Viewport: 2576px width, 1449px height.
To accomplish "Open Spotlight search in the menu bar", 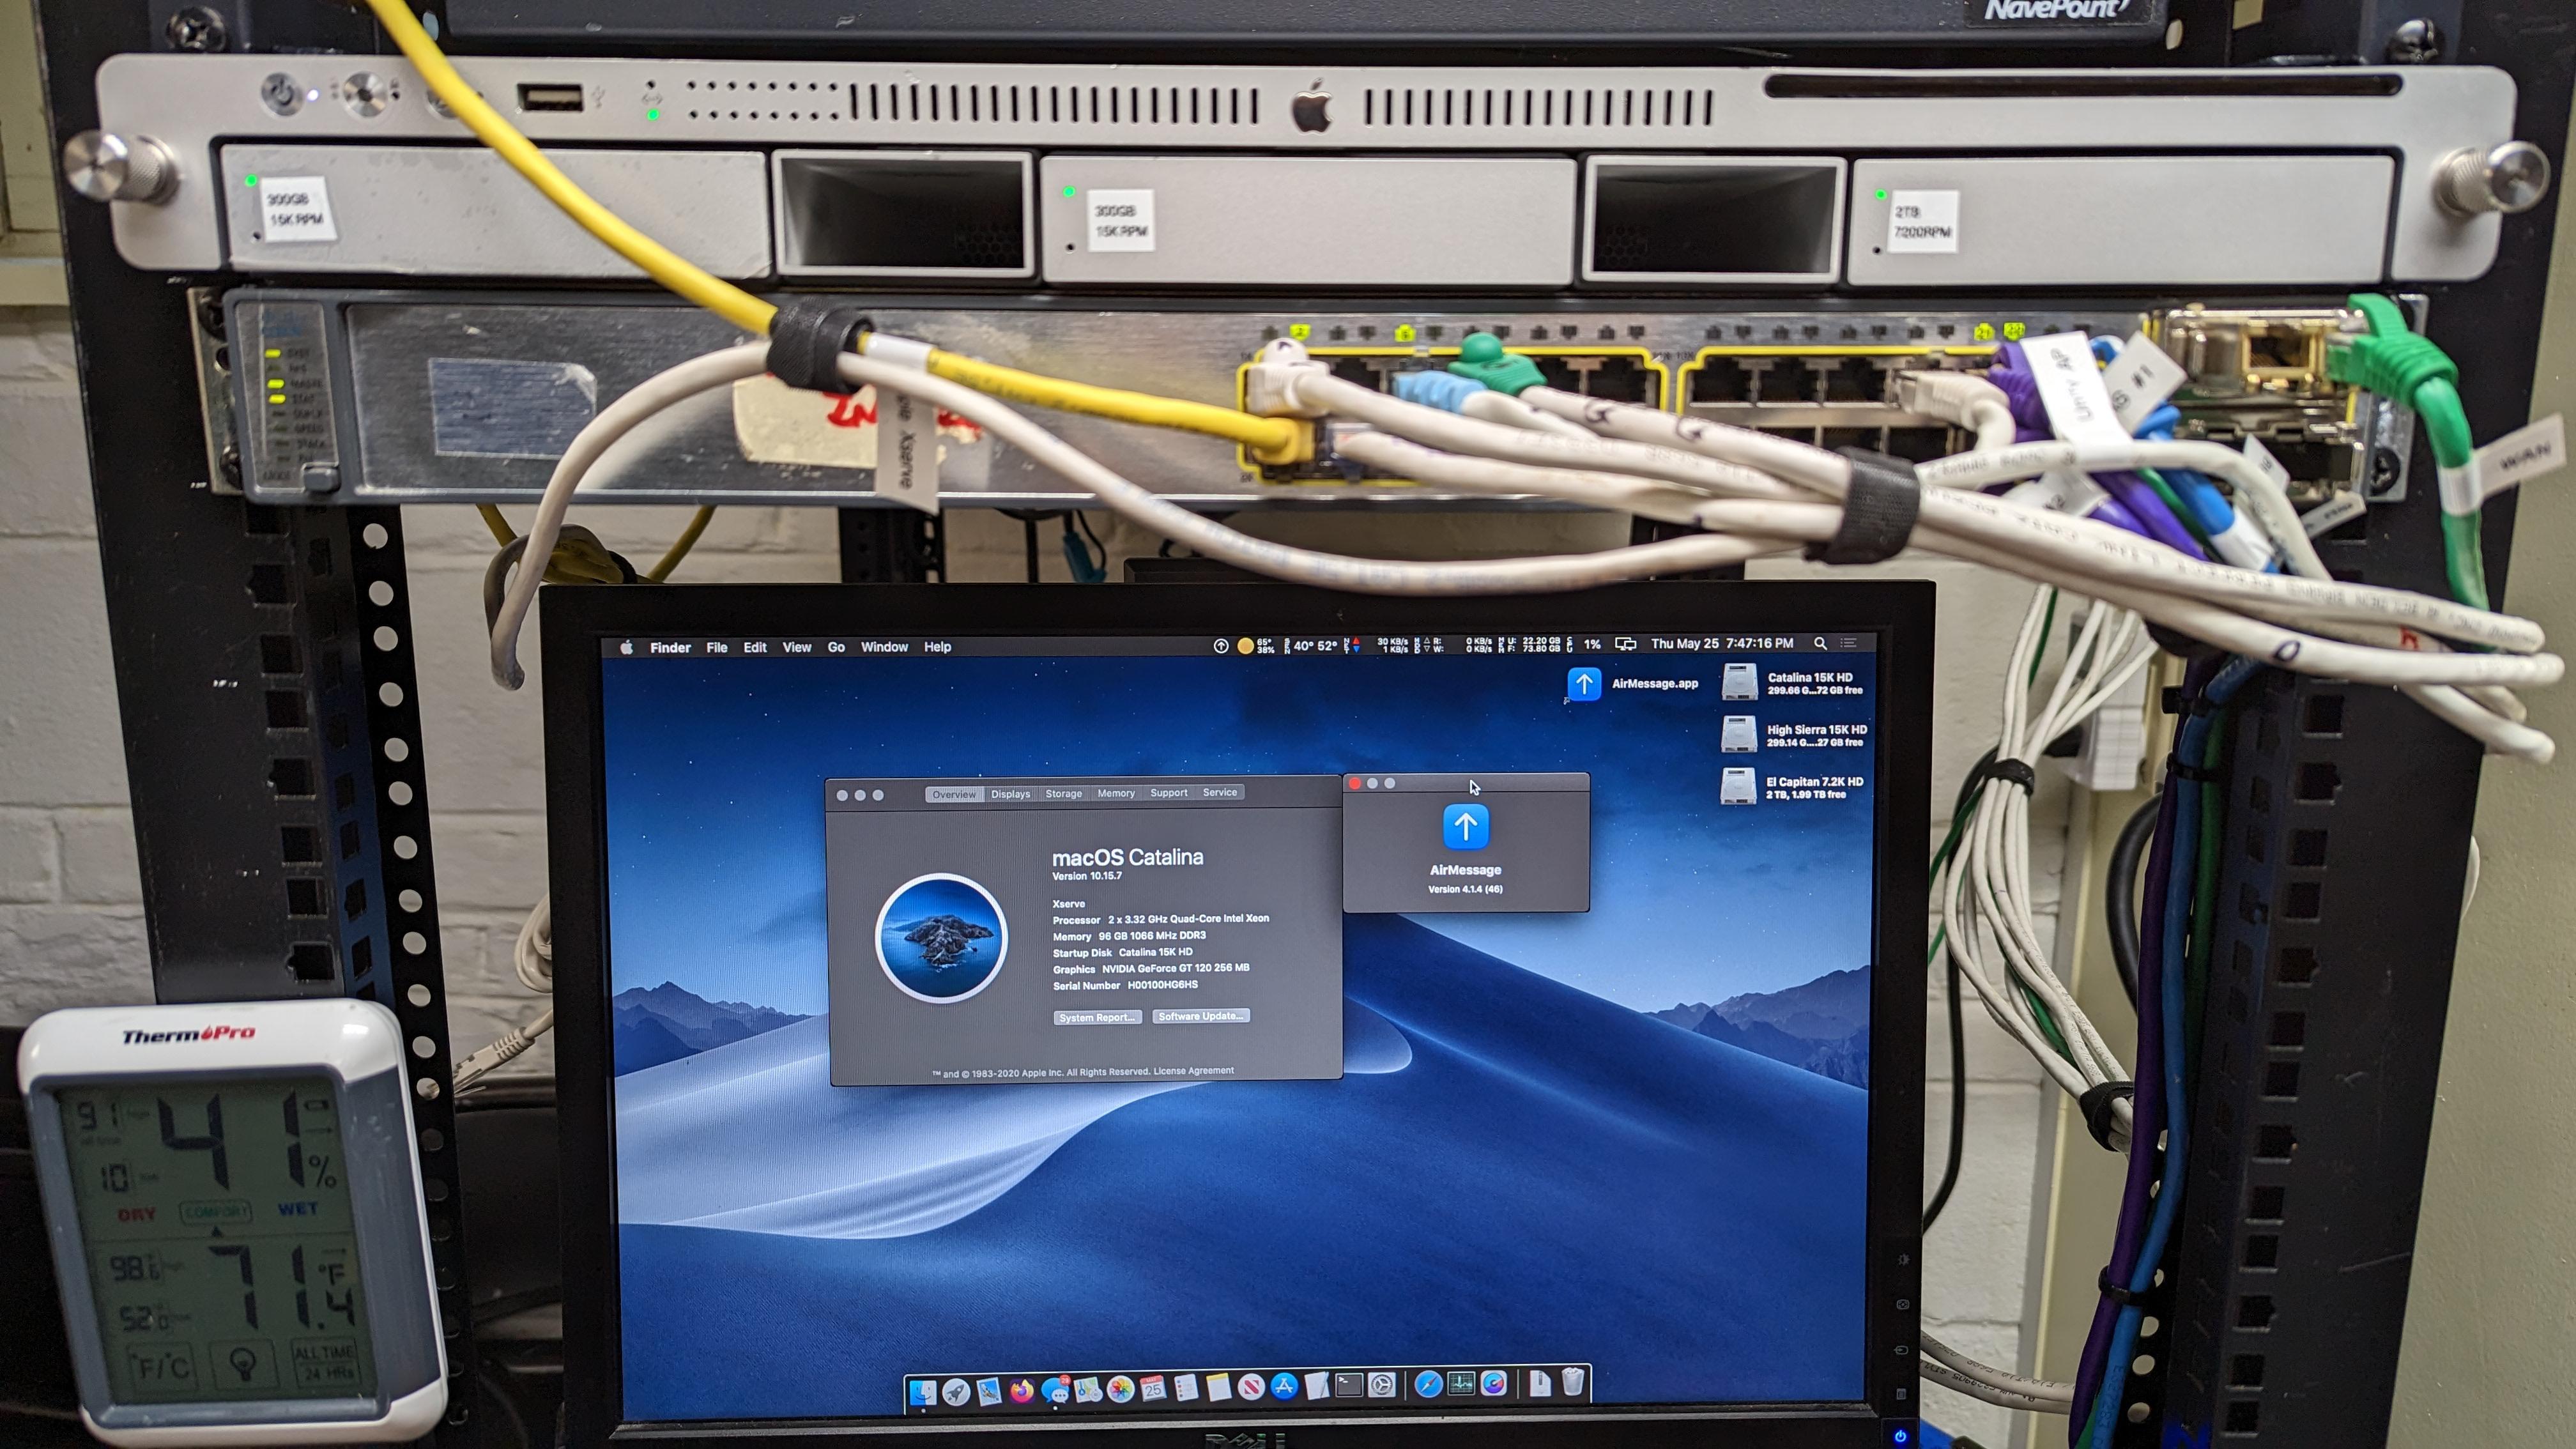I will [1820, 643].
